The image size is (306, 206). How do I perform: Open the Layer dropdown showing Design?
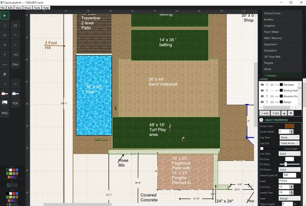[x=289, y=198]
